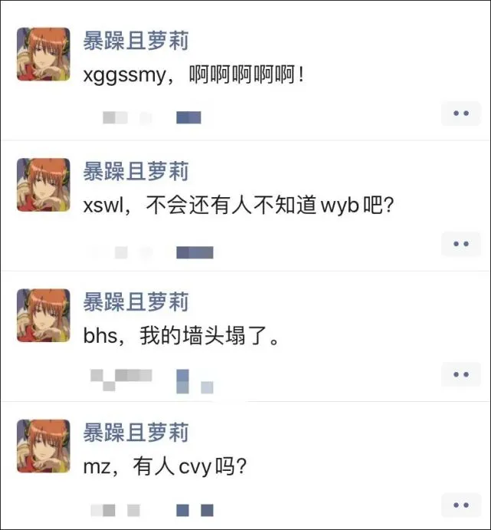Open the two-dot menu on the xswl post
Screen dimensions: 491x530
(461, 244)
